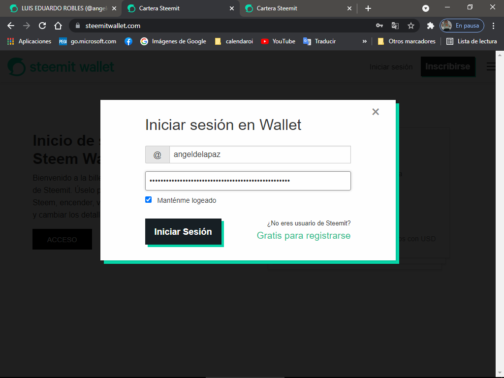The width and height of the screenshot is (504, 378).
Task: Open the hamburger menu in header
Action: 491,66
